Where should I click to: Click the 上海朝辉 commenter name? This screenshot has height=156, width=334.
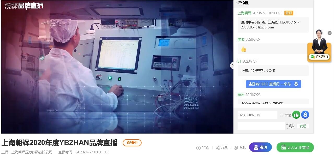point(244,13)
